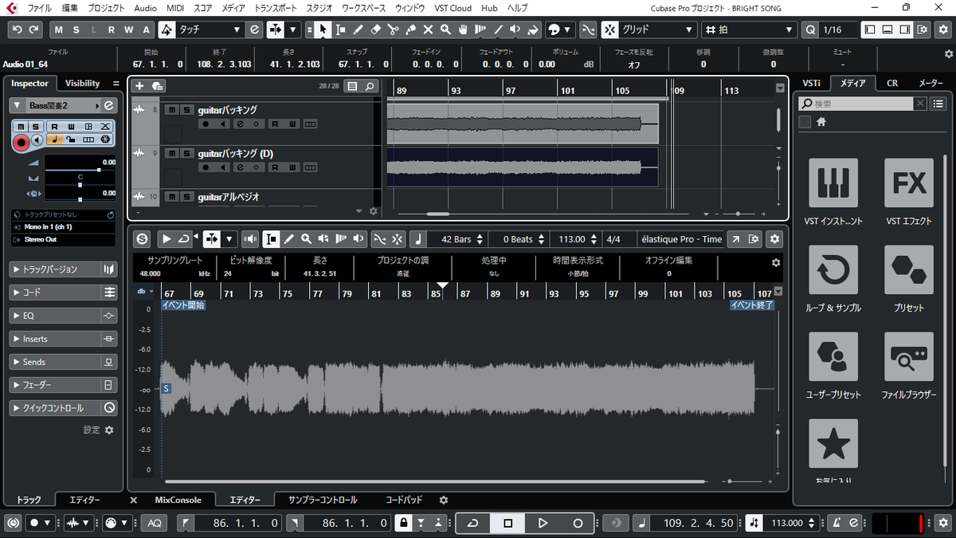Open VST Effects FX tile
Screen dimensions: 956x538
(909, 183)
